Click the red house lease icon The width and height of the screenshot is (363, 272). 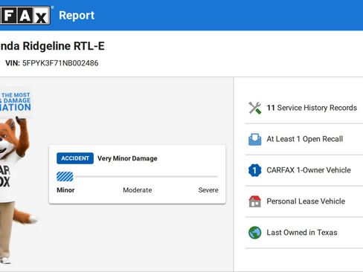coord(255,201)
